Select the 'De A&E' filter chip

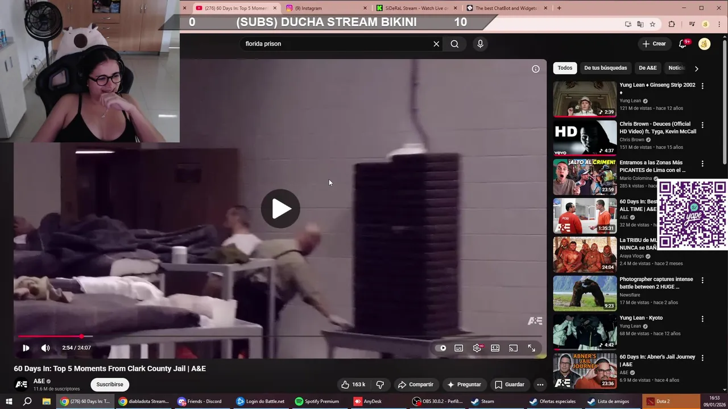(648, 68)
